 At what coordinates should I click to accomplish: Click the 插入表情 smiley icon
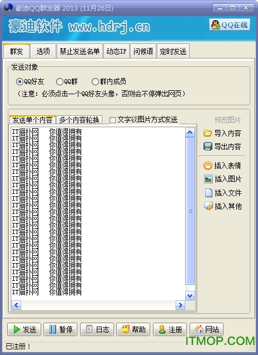(207, 166)
